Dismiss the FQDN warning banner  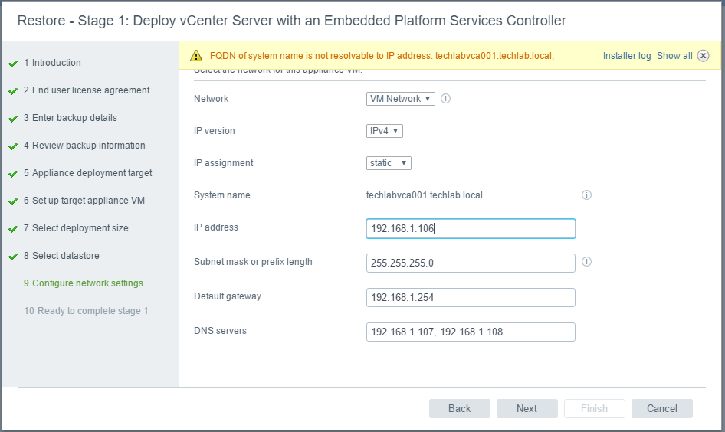(703, 56)
